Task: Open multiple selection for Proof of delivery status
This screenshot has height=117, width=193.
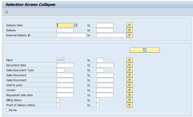Action: tap(130, 105)
